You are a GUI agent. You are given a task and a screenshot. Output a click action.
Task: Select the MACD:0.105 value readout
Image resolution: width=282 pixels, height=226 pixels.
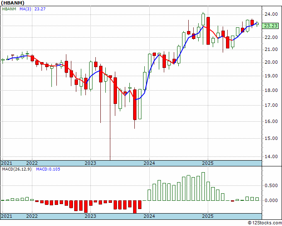[x=48, y=169]
